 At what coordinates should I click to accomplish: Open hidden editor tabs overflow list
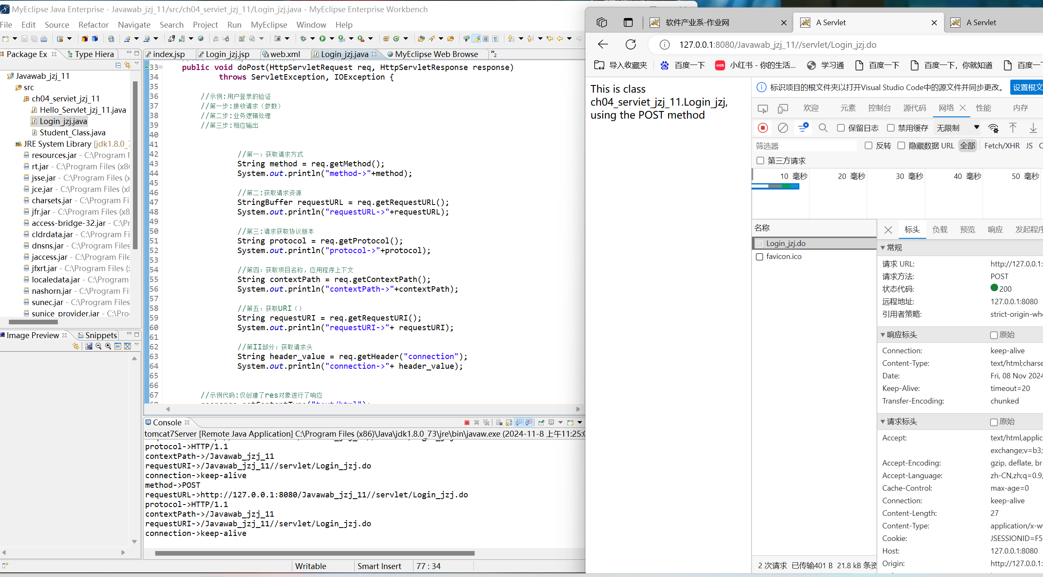[494, 54]
